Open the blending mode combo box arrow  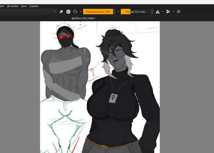point(55,12)
